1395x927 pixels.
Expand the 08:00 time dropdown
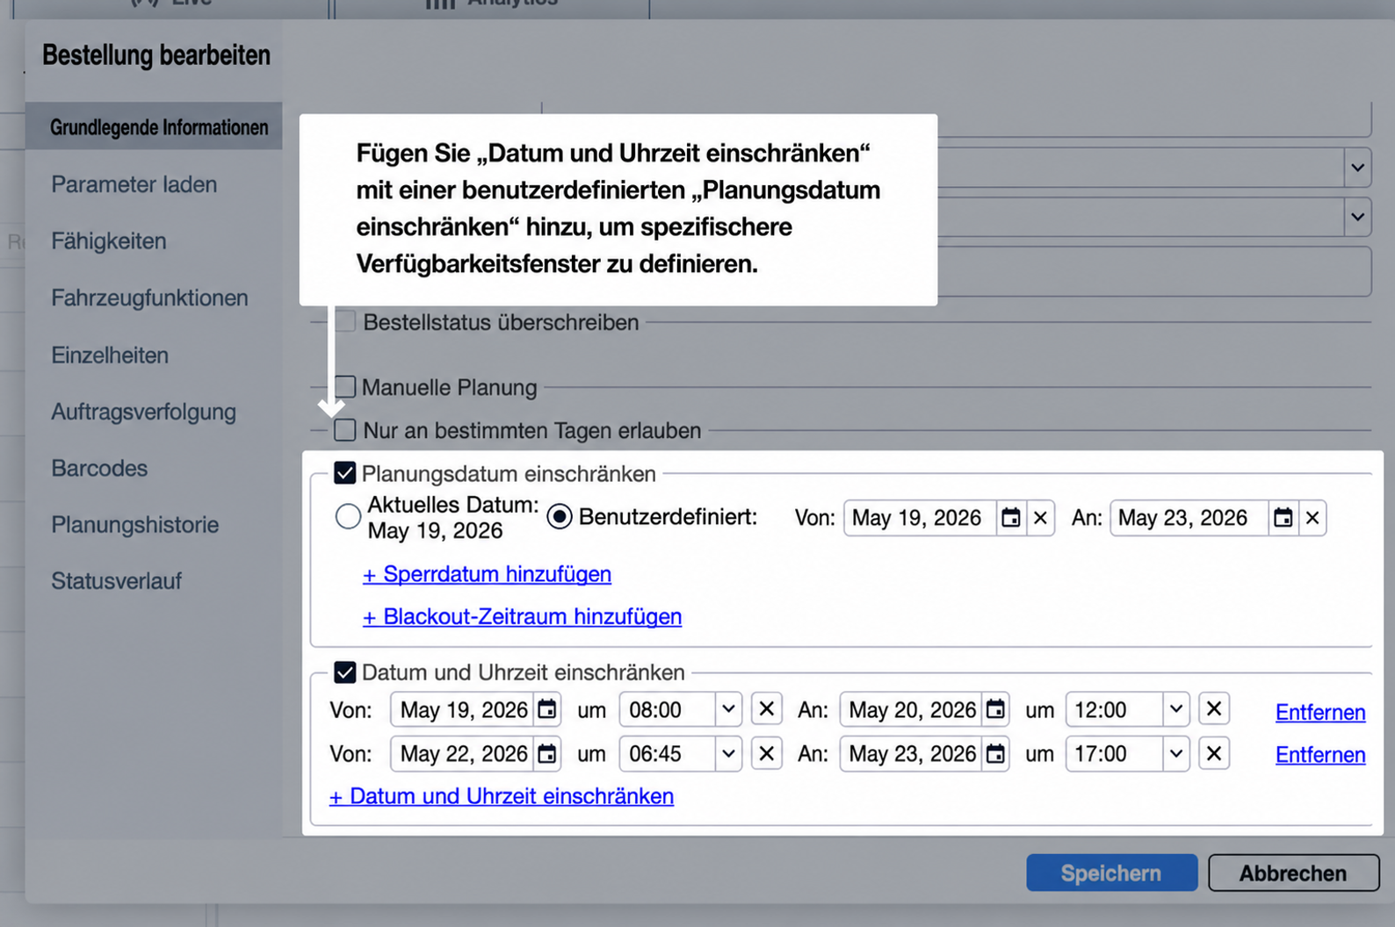coord(728,709)
